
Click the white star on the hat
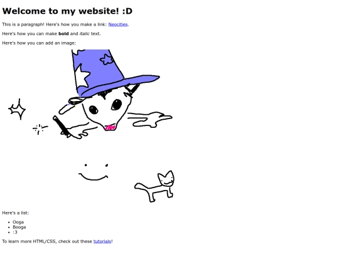82,77
